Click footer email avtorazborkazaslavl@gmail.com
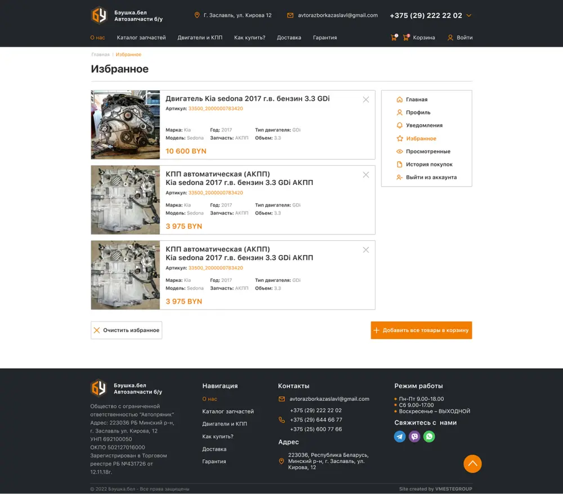The width and height of the screenshot is (563, 494). [329, 399]
